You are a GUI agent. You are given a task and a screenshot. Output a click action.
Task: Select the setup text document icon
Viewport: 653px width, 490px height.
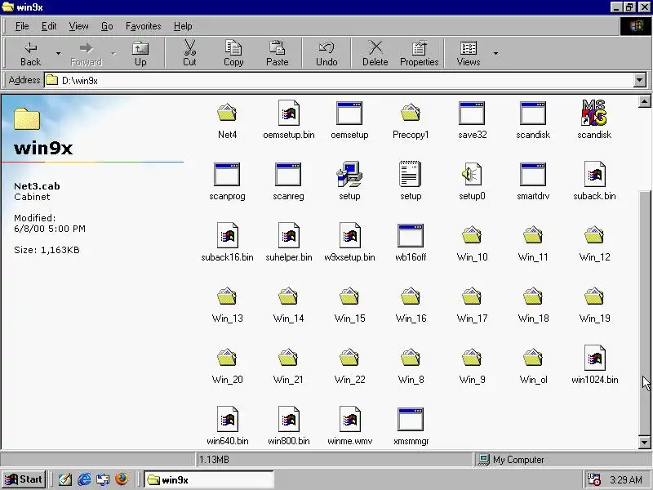(411, 174)
